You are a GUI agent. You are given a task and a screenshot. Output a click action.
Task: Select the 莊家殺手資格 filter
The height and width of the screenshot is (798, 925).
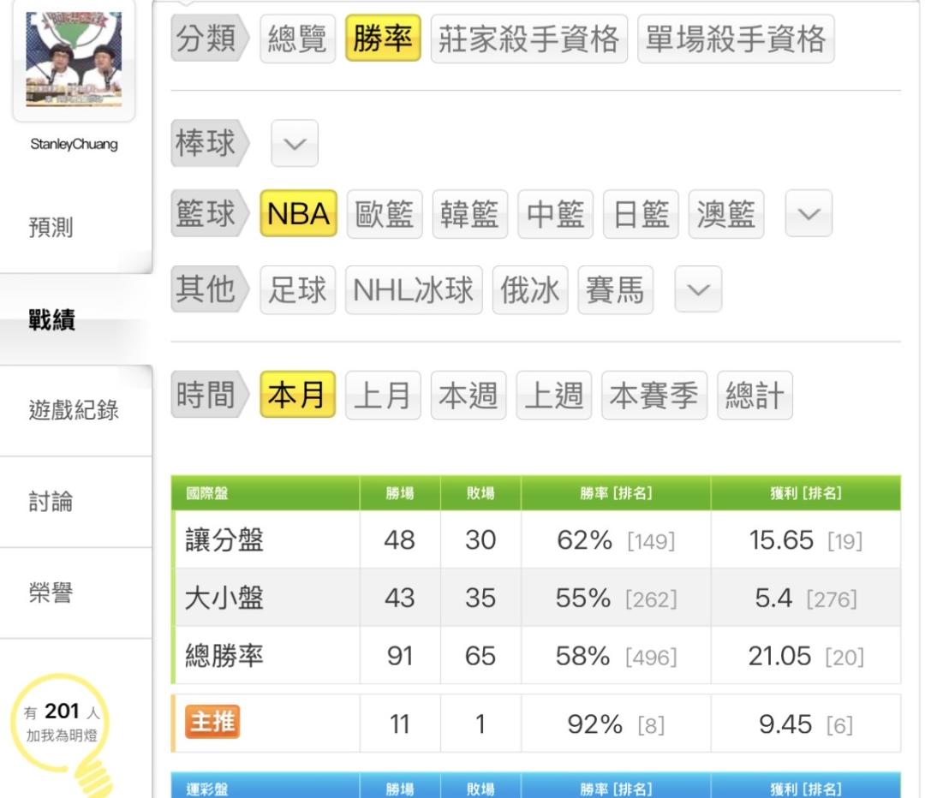(528, 39)
